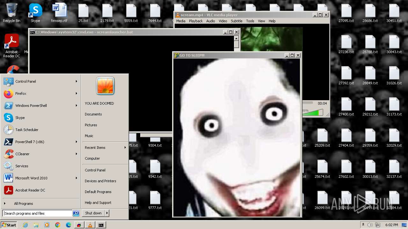Select the 5559.txt desktop file
Viewport: 408px width, 229px height.
[131, 13]
